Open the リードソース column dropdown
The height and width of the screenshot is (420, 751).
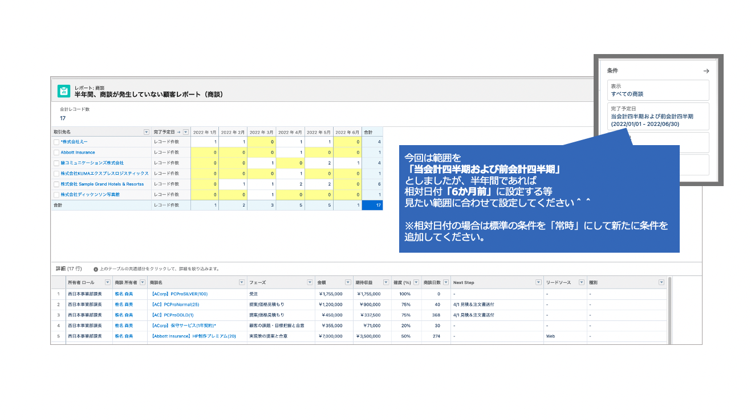pos(582,282)
